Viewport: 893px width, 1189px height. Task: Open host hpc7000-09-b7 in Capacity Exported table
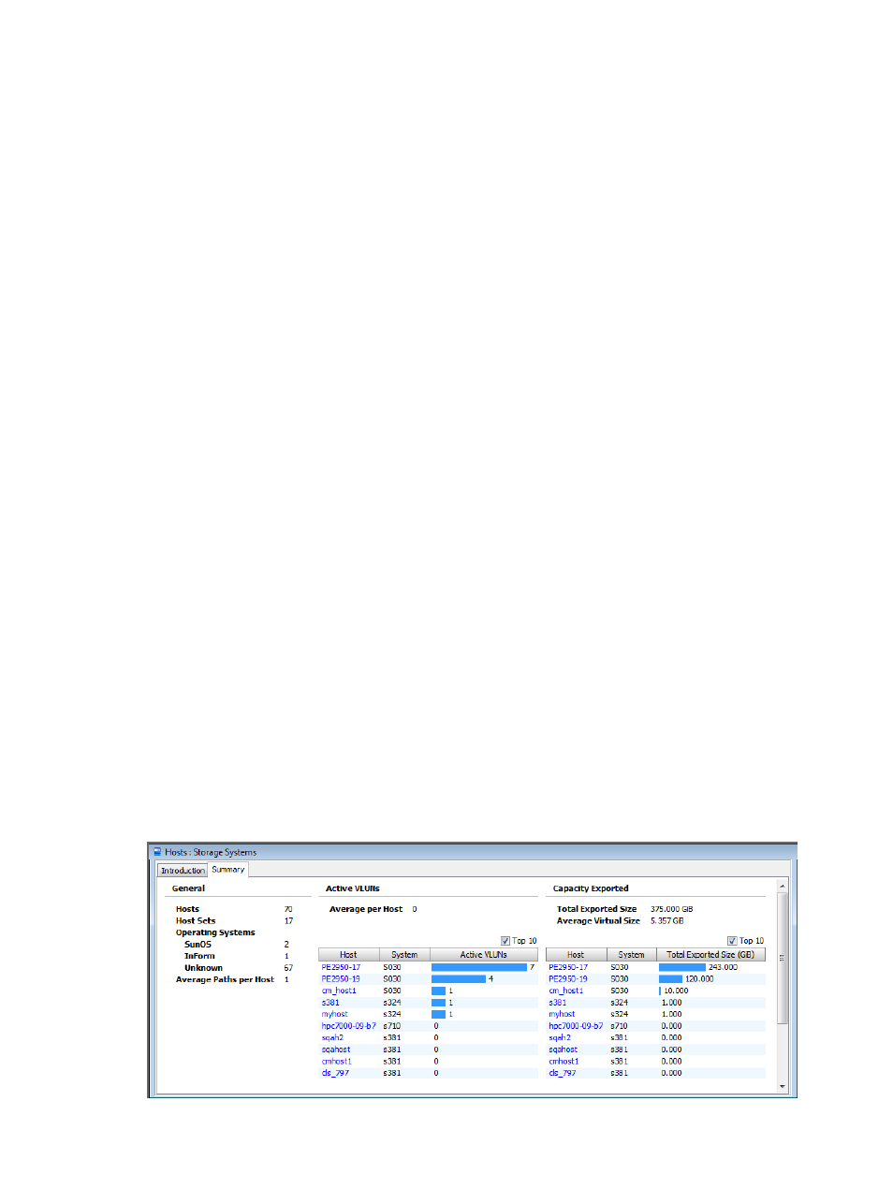pyautogui.click(x=577, y=1026)
